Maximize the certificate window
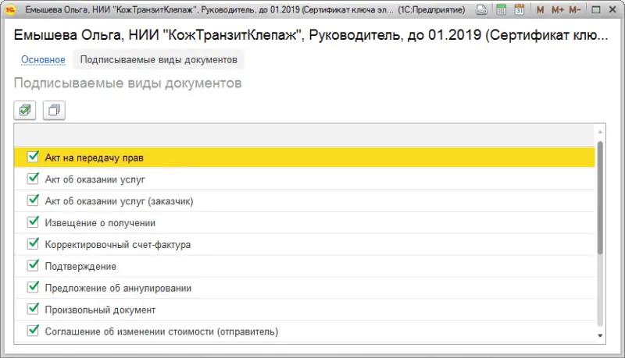The image size is (625, 358). 596,10
